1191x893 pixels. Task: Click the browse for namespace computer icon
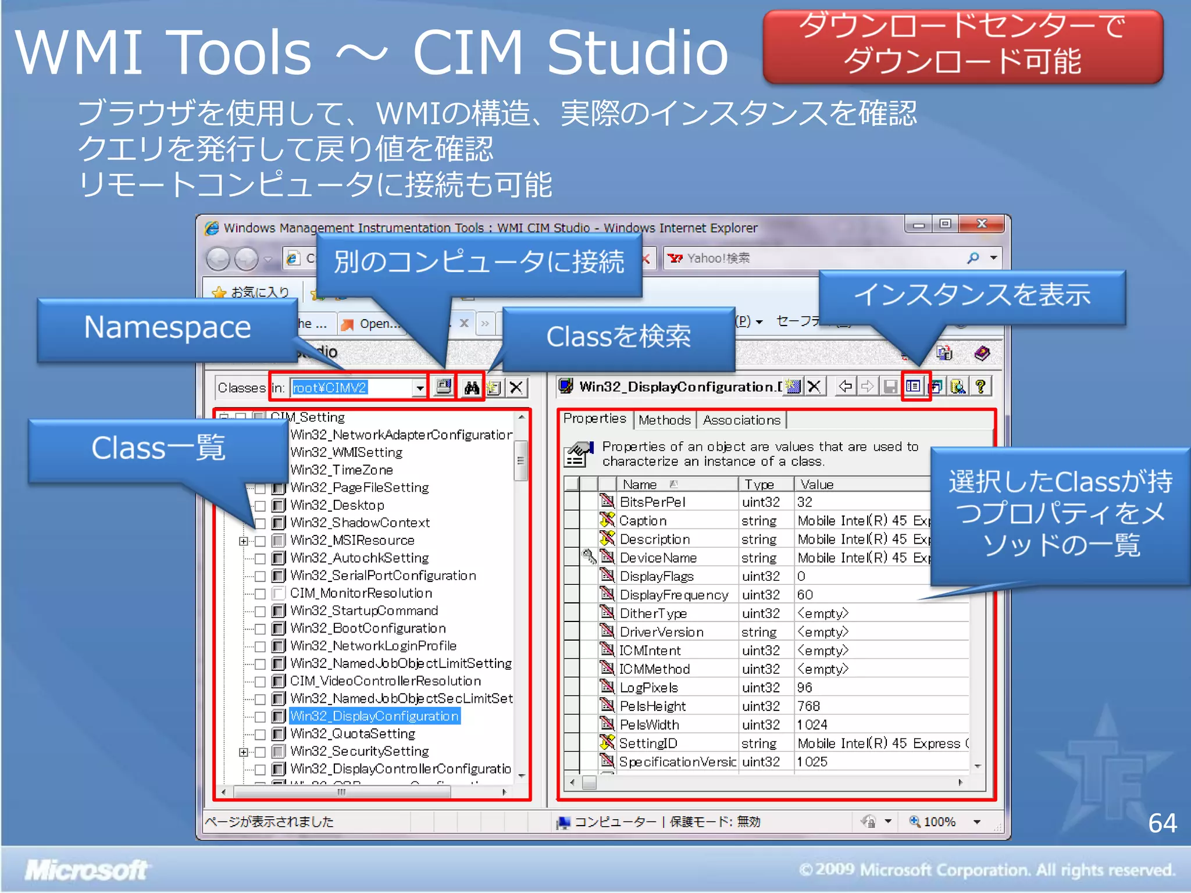tap(444, 387)
